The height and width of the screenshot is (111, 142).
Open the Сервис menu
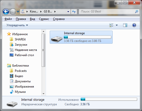click(x=44, y=19)
